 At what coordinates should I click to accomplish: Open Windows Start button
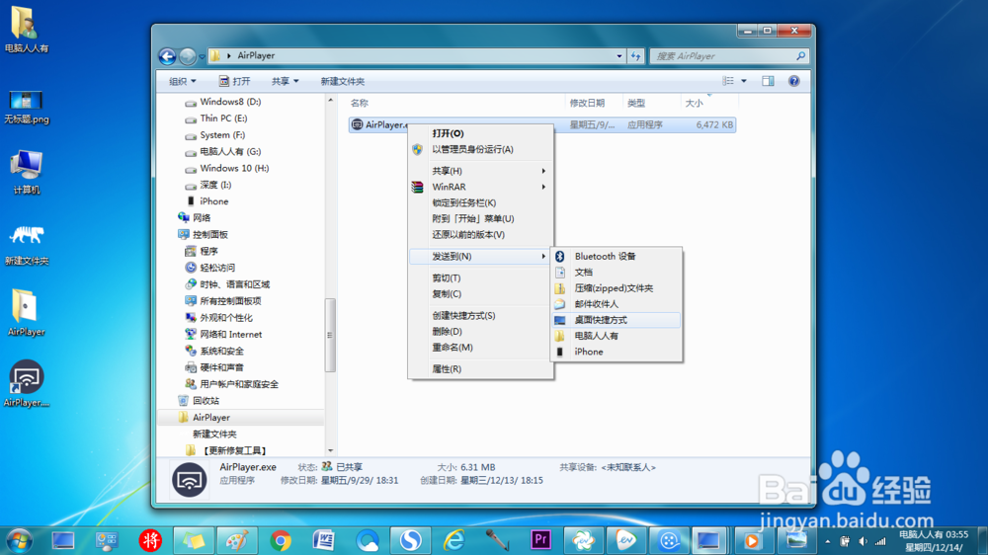click(20, 540)
